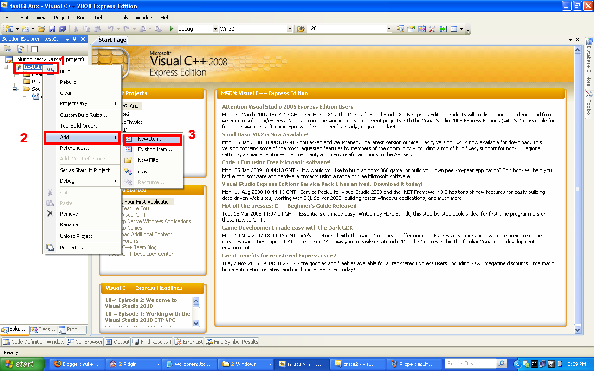Click the Start Debugging green arrow

pos(172,29)
